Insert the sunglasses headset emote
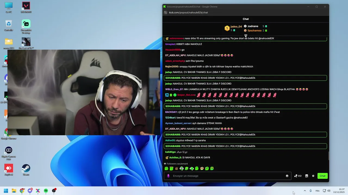Screen dimensions: 348x195 (182, 168)
